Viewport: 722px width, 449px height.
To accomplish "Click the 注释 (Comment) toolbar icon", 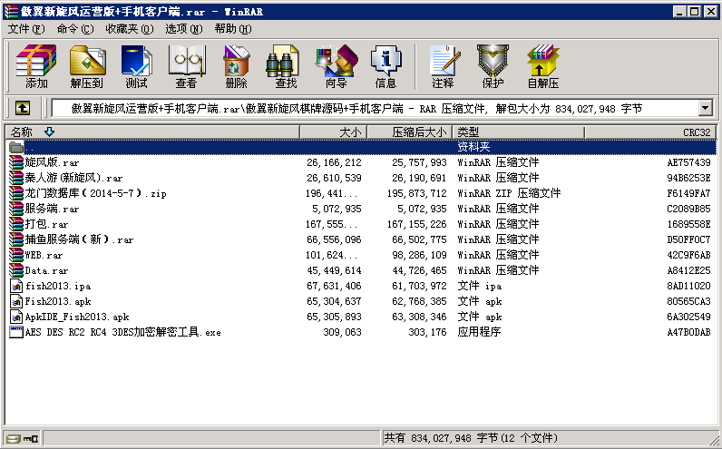I will click(x=443, y=67).
